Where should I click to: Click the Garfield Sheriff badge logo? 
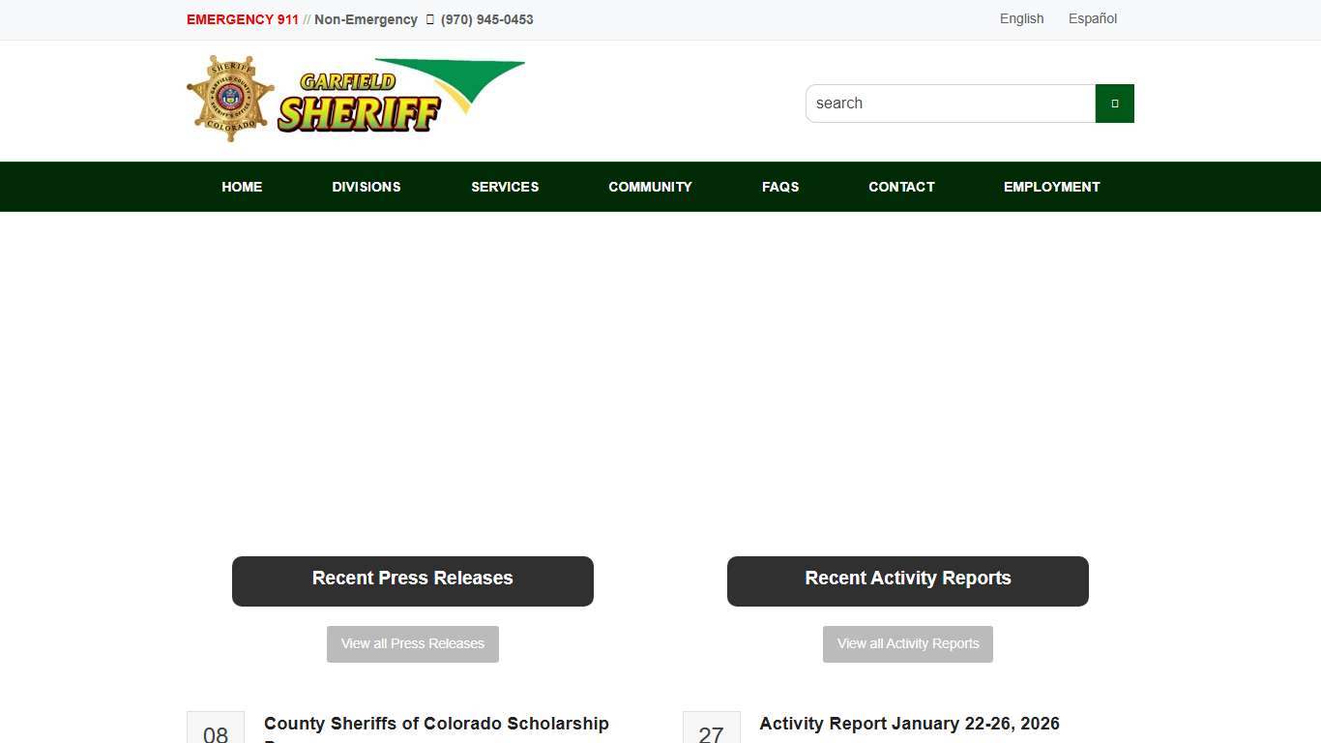tap(229, 97)
